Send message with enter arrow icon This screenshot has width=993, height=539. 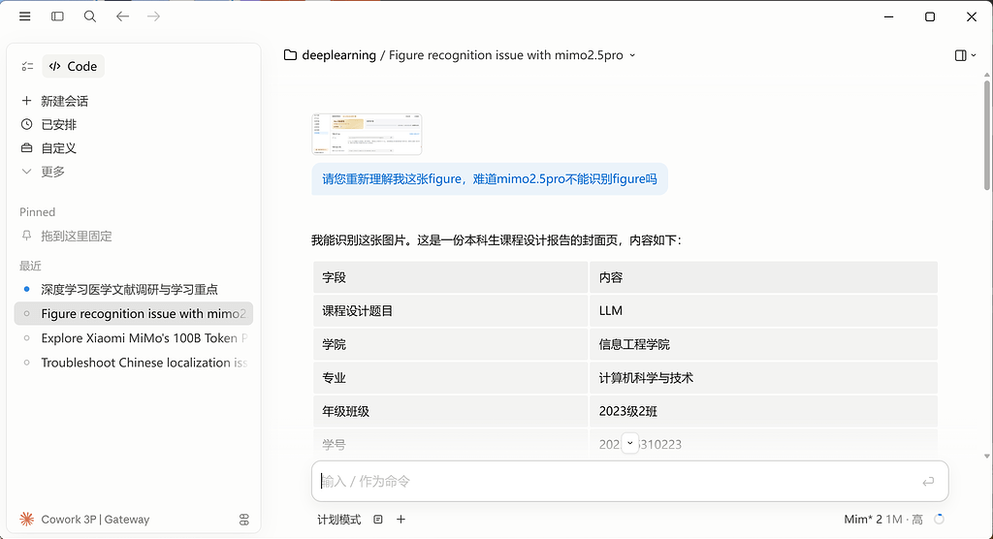click(928, 482)
